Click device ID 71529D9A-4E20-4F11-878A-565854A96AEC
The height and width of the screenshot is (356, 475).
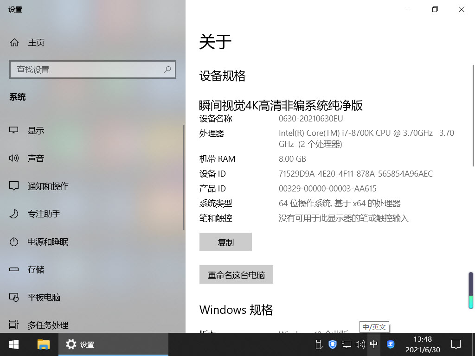point(356,174)
